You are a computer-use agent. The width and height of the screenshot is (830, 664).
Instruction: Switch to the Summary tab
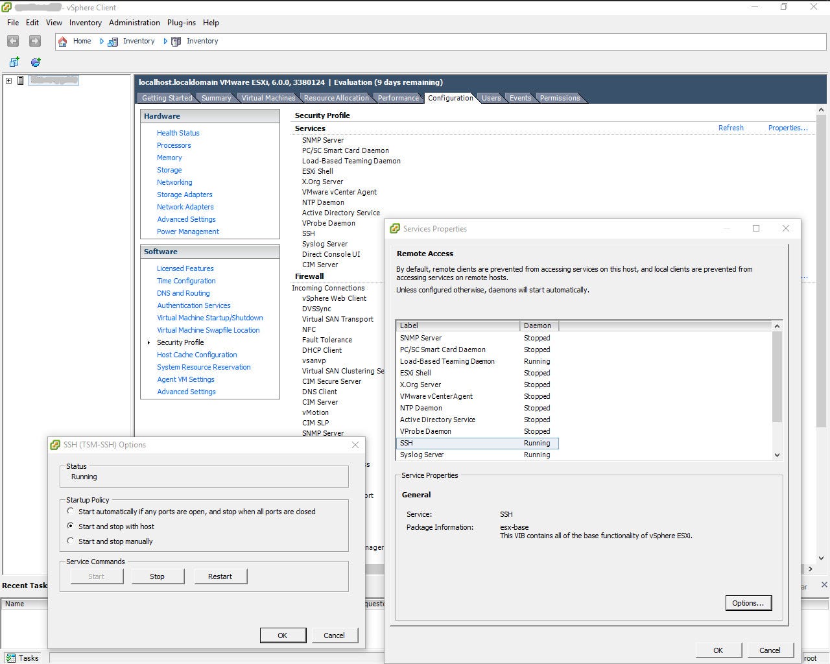(216, 98)
